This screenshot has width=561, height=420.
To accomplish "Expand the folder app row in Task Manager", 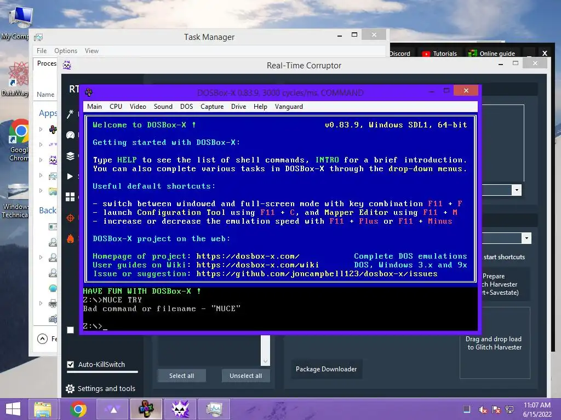I will (41, 191).
